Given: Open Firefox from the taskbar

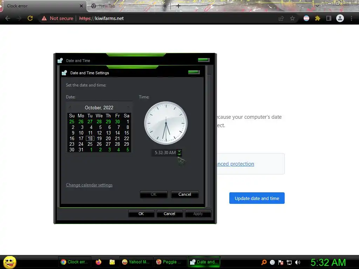Looking at the screenshot, I should (x=99, y=262).
